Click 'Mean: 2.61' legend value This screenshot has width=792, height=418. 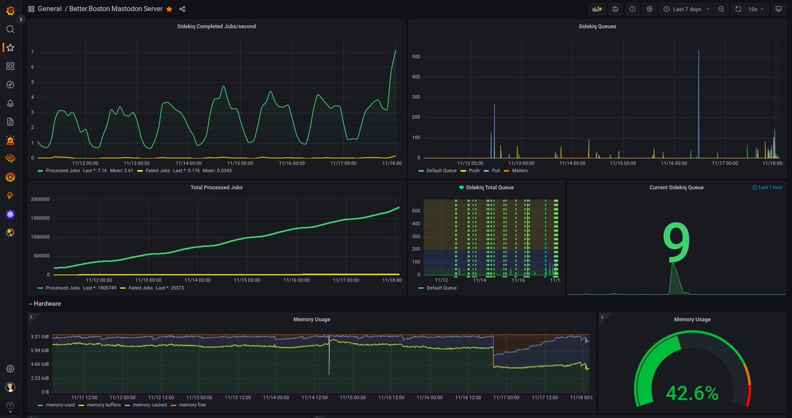coord(120,171)
